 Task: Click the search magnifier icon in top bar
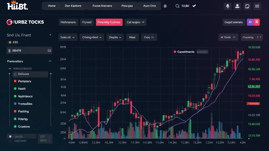coord(177,6)
